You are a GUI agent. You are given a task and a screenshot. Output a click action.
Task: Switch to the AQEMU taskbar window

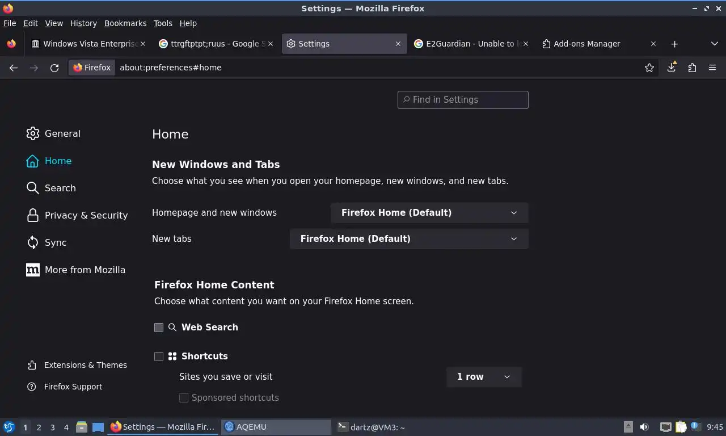pyautogui.click(x=276, y=427)
